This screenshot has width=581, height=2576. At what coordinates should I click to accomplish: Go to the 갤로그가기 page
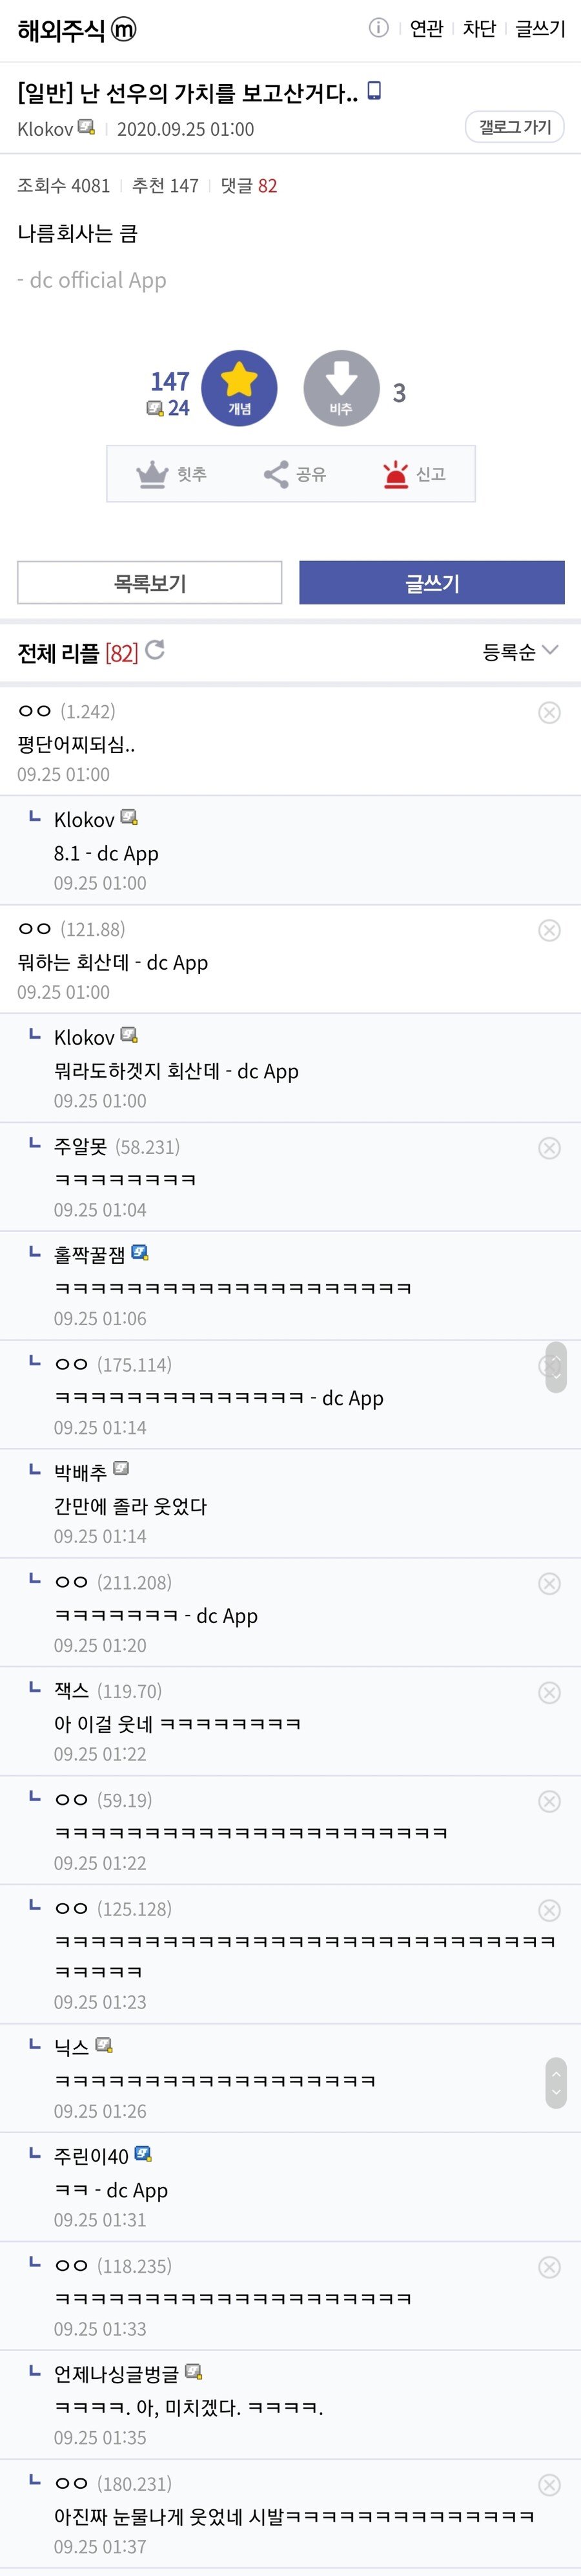pyautogui.click(x=514, y=127)
